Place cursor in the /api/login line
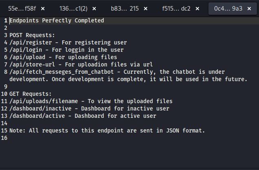259x170 pixels. point(65,50)
